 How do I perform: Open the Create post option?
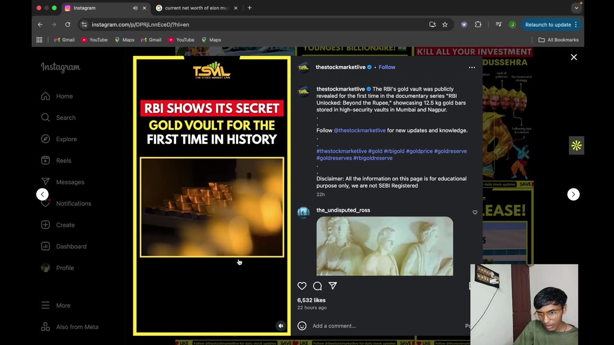tap(58, 225)
